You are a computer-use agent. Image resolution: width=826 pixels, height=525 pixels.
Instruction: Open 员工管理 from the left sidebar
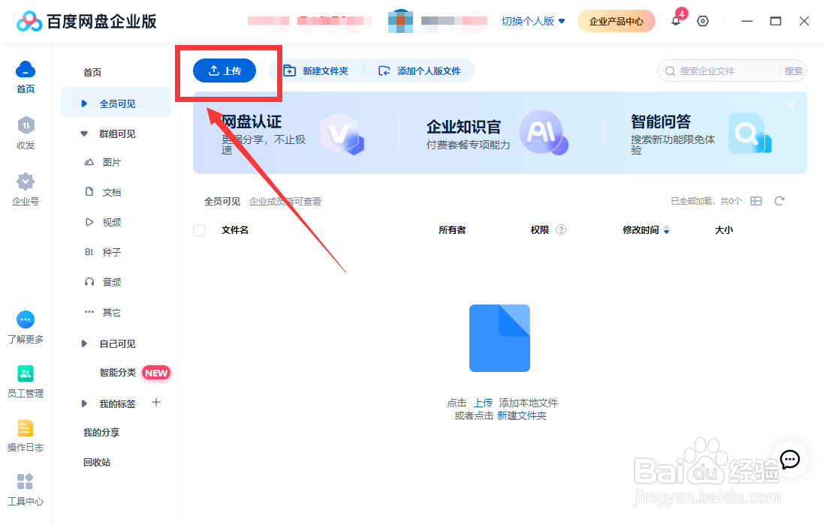coord(25,382)
